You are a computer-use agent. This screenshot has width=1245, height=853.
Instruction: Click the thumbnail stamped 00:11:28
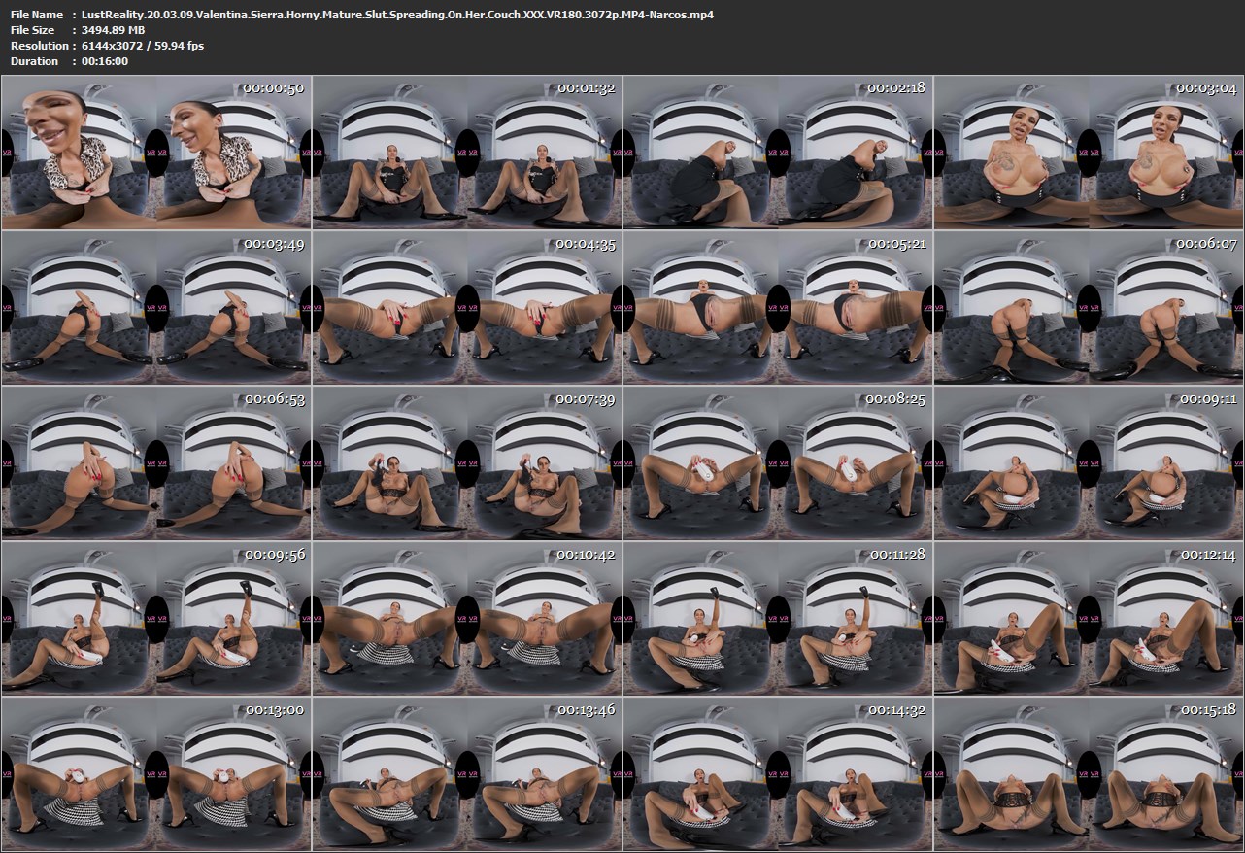pyautogui.click(x=778, y=618)
